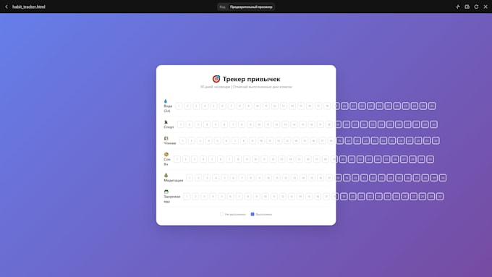Switch to the Код tab
The height and width of the screenshot is (277, 492).
click(x=222, y=7)
